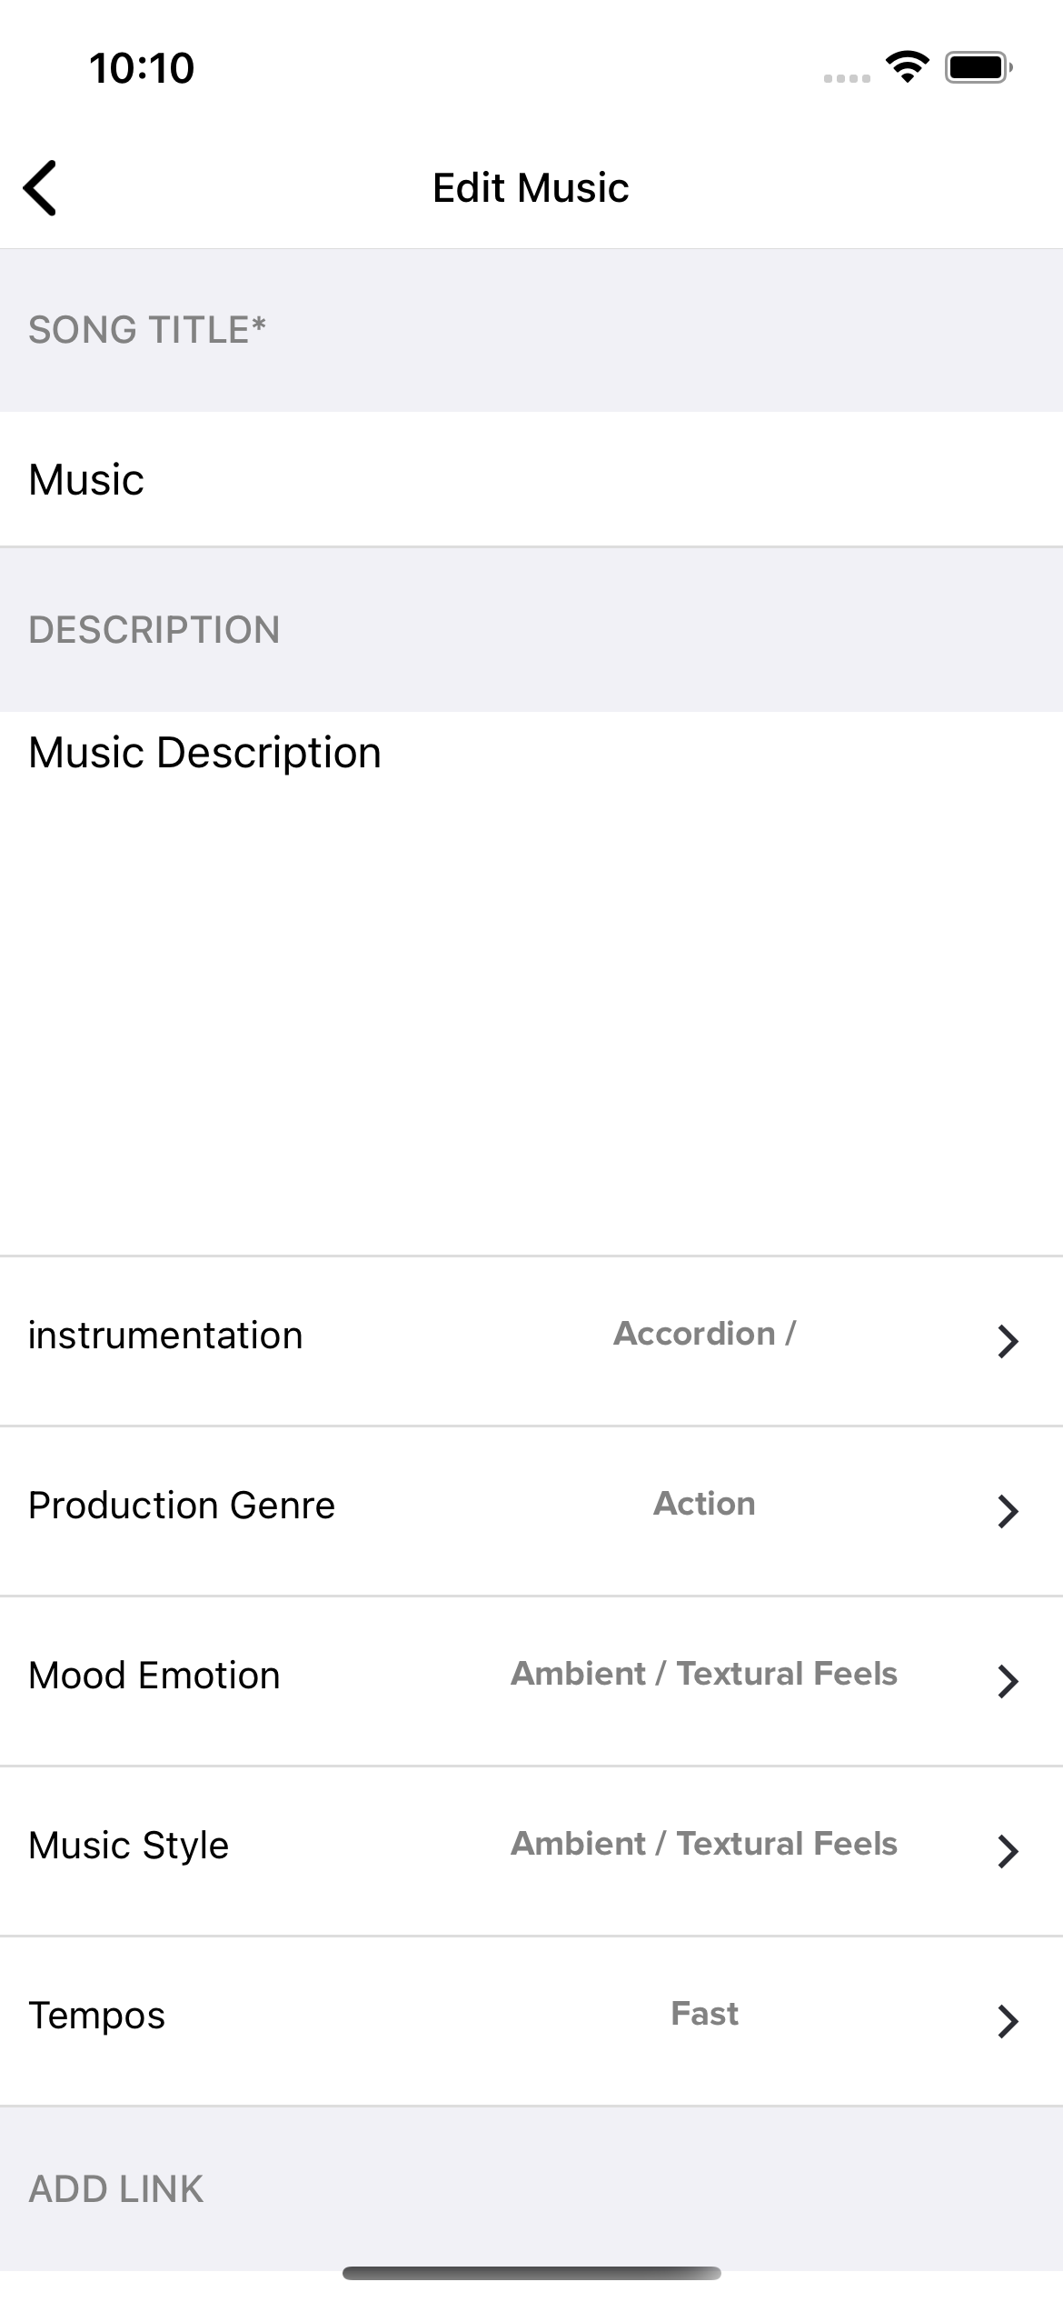Tap the Wi-Fi status icon
The height and width of the screenshot is (2302, 1063).
[x=907, y=67]
